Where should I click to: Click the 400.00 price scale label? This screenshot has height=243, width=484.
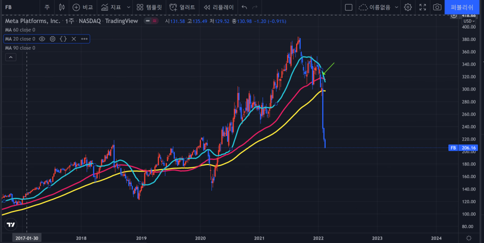pyautogui.click(x=469, y=27)
